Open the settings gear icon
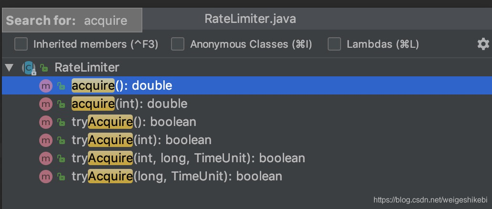 click(483, 44)
